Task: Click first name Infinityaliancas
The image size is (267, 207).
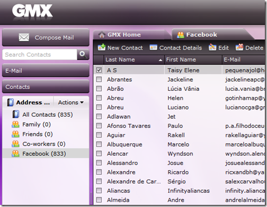Action: tap(189, 191)
